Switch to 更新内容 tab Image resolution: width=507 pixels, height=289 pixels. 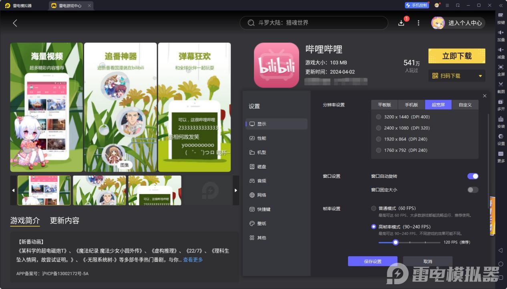[64, 221]
